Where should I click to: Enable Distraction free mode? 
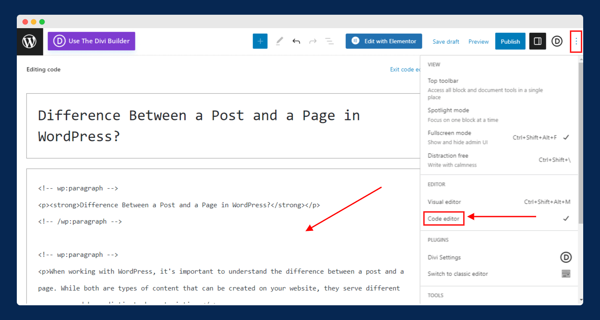point(448,156)
